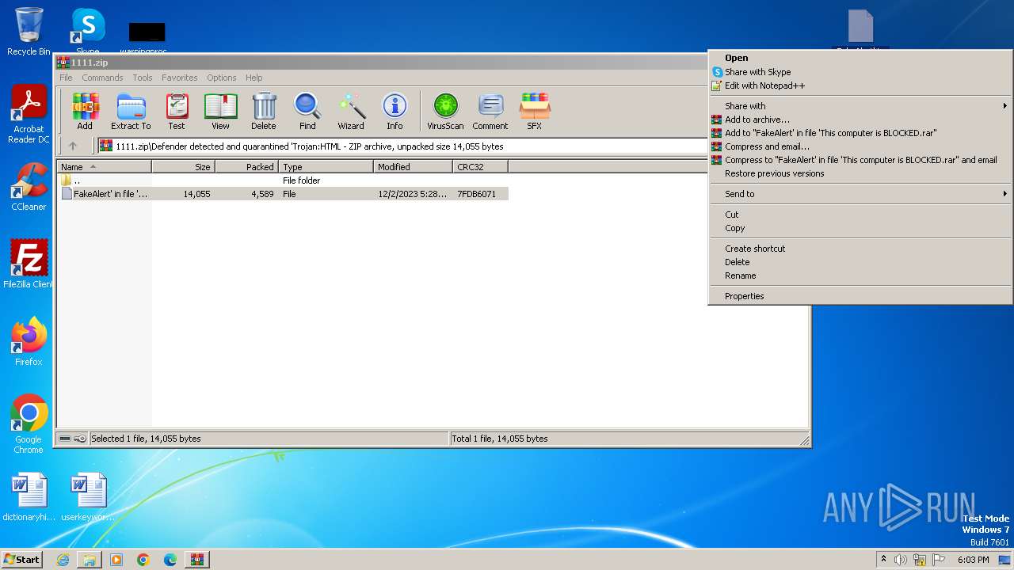The height and width of the screenshot is (570, 1014).
Task: Sort by Type column header
Action: [326, 167]
